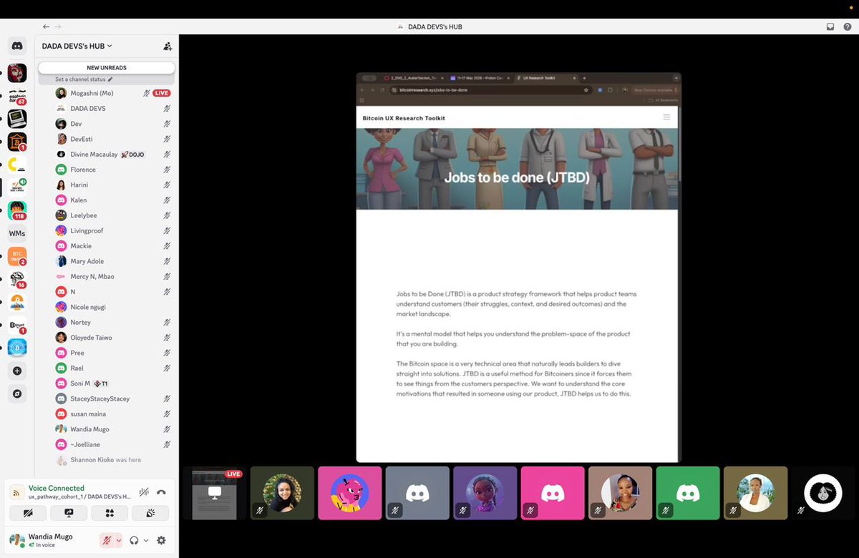The image size is (859, 558).
Task: Open the help question mark icon
Action: pyautogui.click(x=848, y=26)
